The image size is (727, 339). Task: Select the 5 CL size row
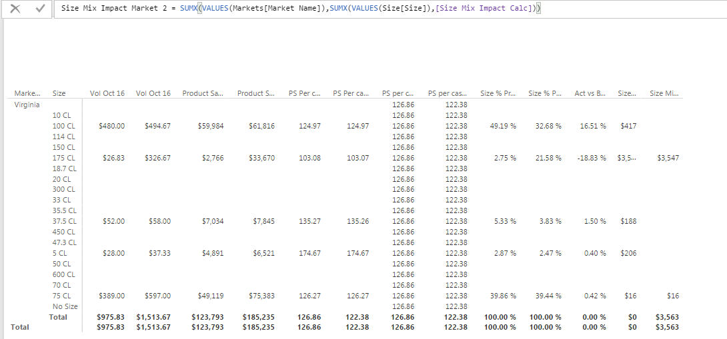pos(60,253)
